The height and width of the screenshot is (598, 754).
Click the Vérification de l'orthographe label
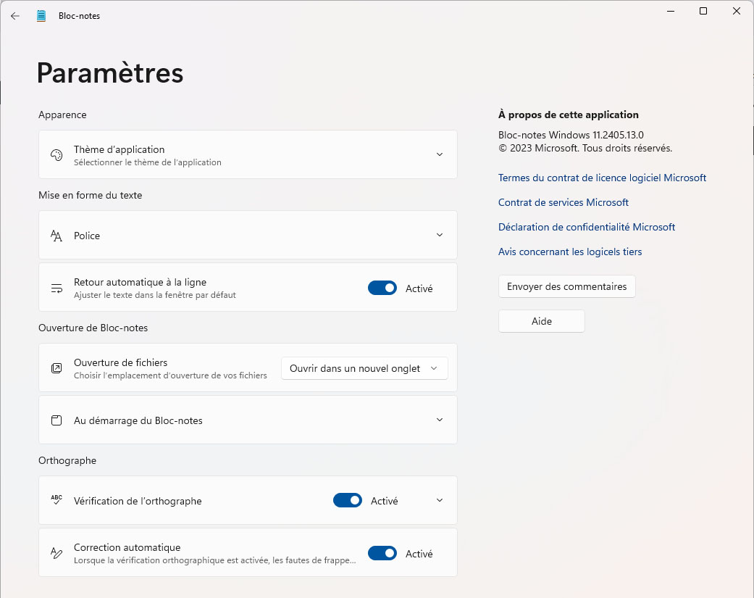point(138,501)
